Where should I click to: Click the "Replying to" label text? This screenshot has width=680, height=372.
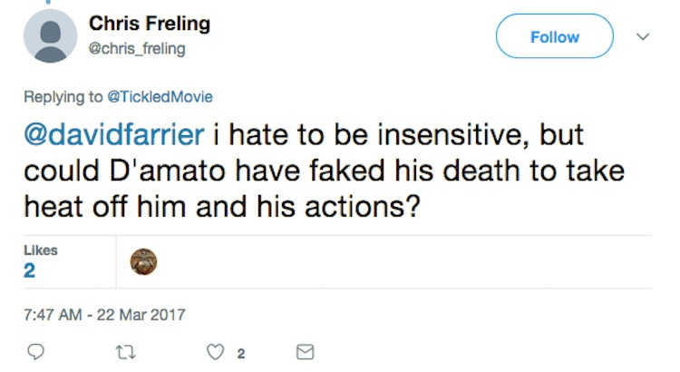click(60, 93)
